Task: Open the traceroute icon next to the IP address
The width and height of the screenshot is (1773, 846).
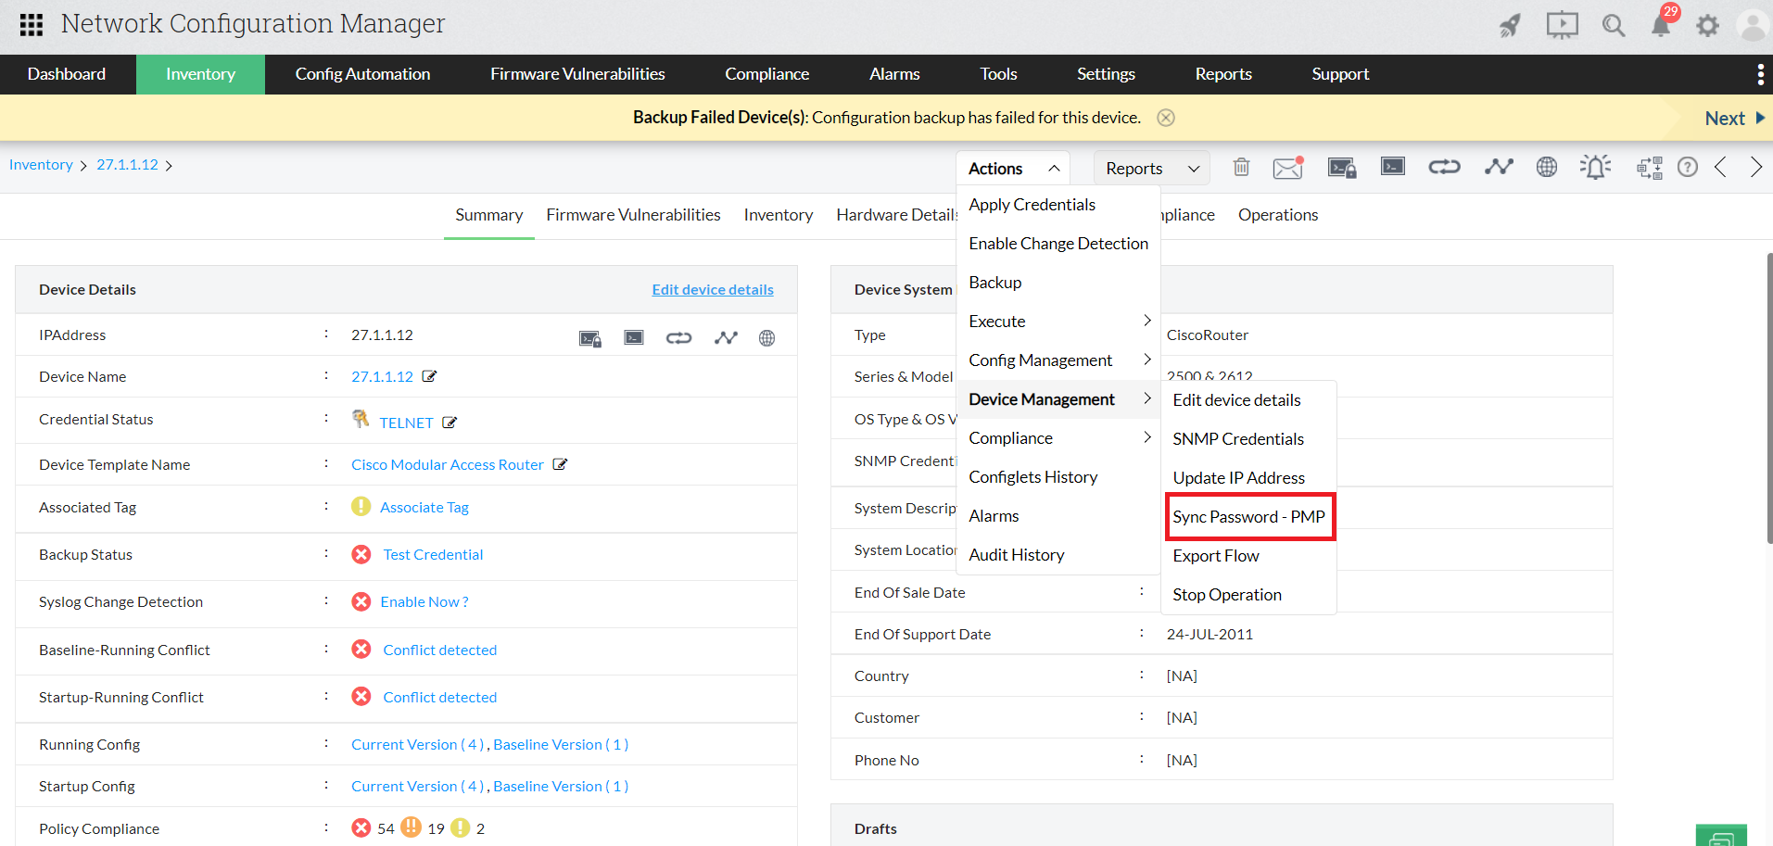Action: [726, 337]
